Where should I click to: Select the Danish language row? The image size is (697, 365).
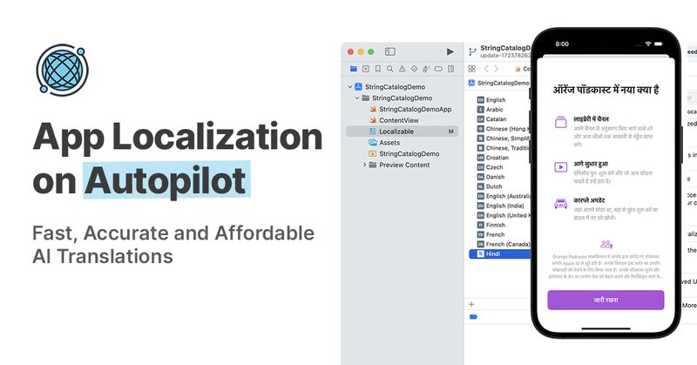(x=499, y=177)
